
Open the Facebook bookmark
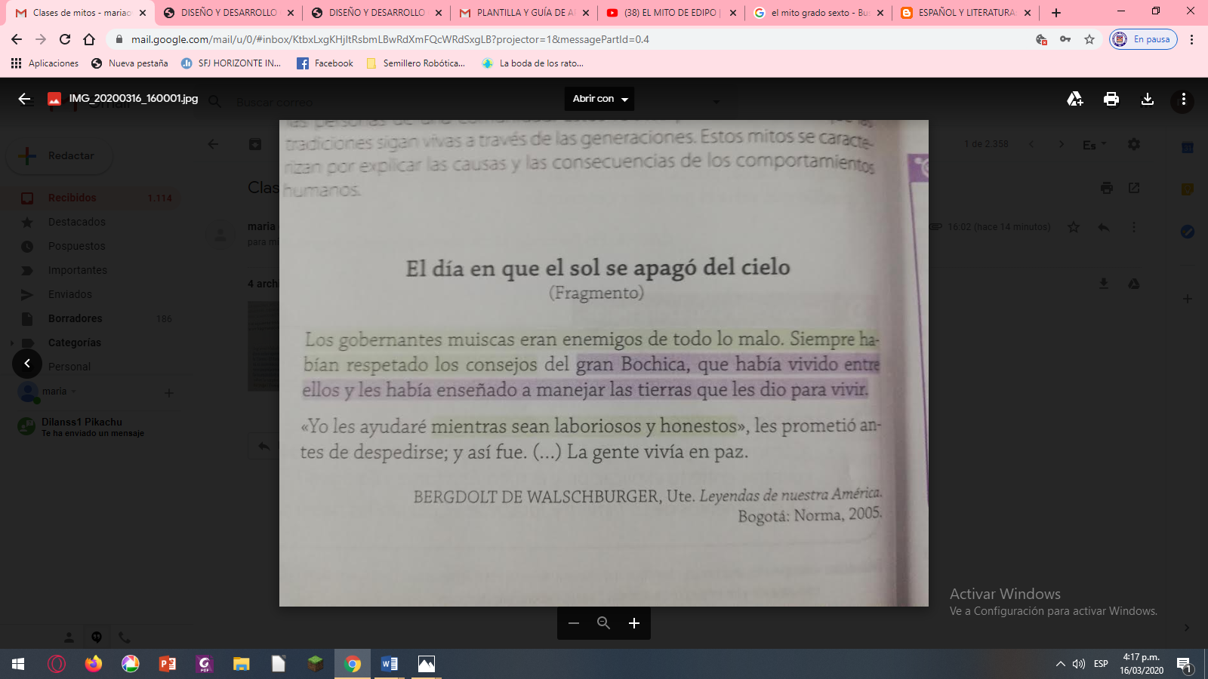click(325, 63)
